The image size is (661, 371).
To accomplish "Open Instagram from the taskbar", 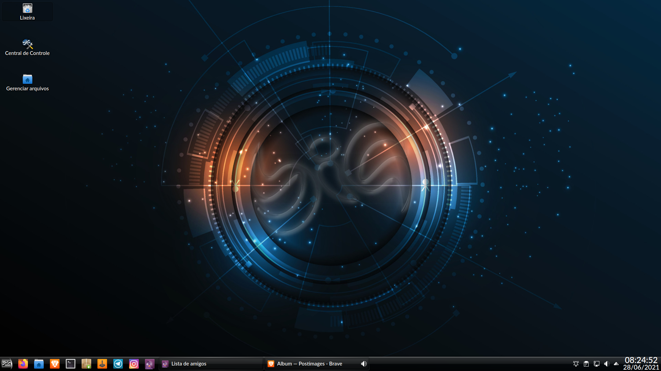I will tap(134, 364).
